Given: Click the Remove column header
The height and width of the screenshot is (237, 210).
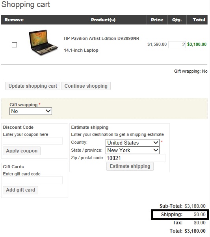Looking at the screenshot, I should pos(14,20).
